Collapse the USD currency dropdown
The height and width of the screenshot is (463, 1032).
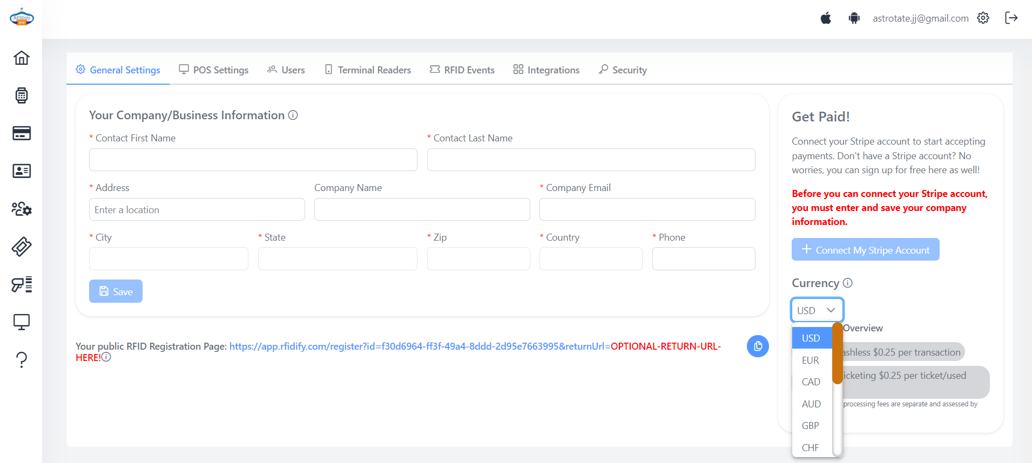point(817,310)
